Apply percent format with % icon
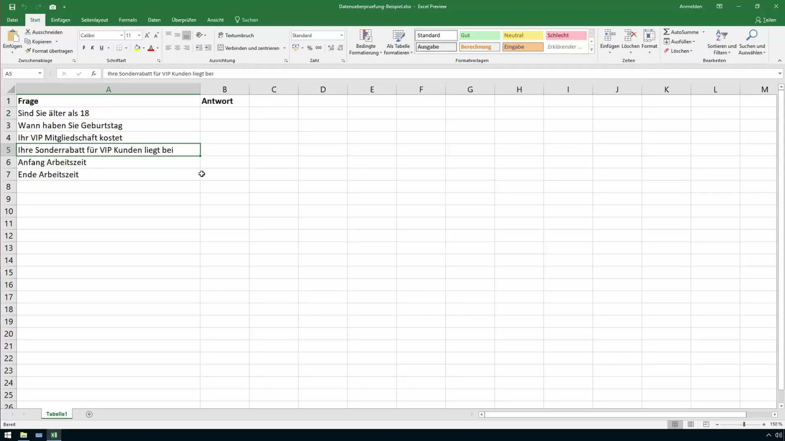This screenshot has width=785, height=441. 310,48
